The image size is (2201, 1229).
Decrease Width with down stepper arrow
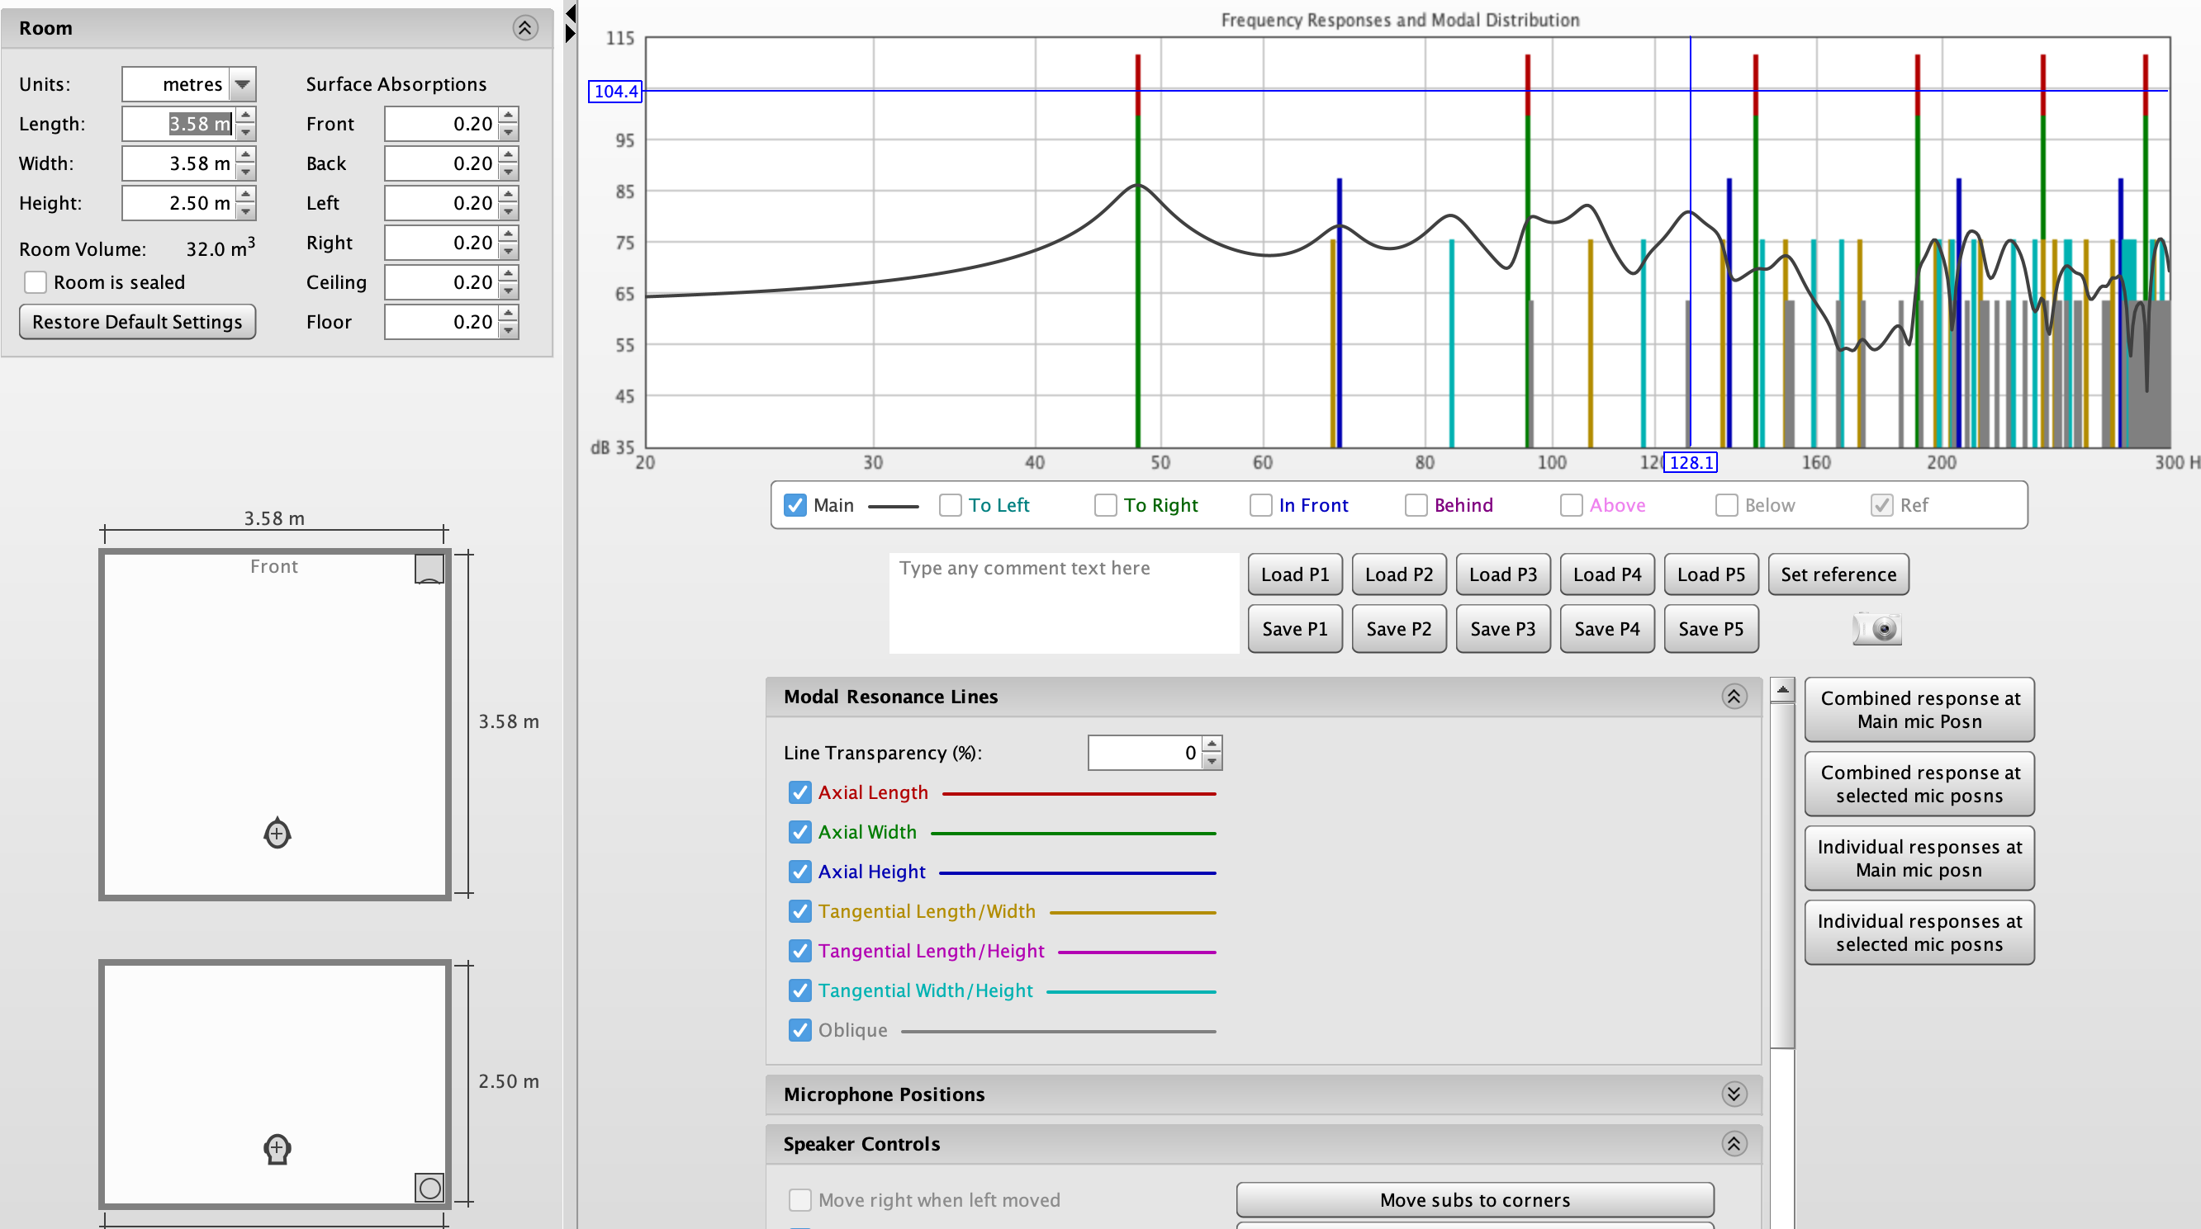click(x=246, y=173)
